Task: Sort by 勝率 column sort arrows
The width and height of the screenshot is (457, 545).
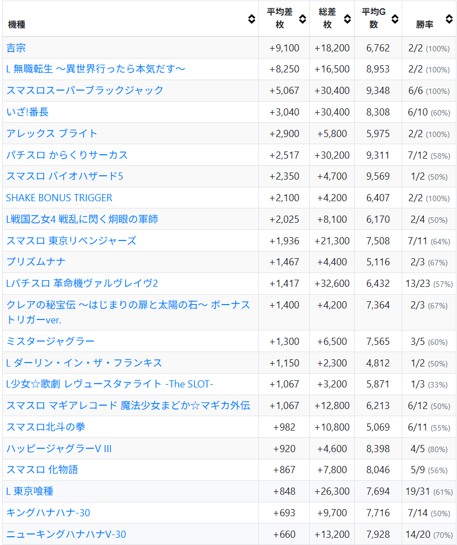Action: (x=449, y=19)
